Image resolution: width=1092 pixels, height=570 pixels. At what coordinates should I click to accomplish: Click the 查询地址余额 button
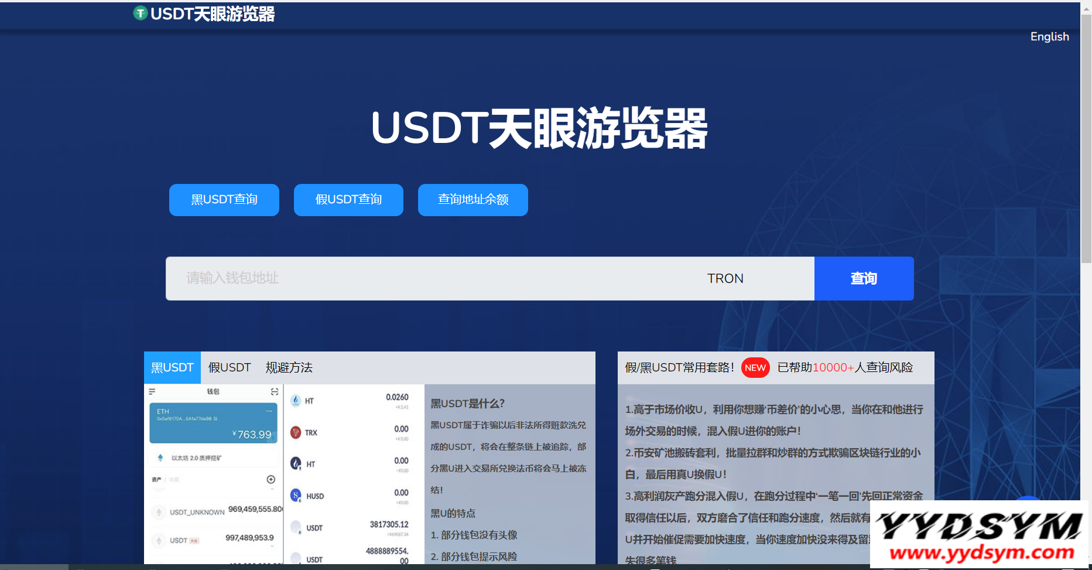point(473,200)
